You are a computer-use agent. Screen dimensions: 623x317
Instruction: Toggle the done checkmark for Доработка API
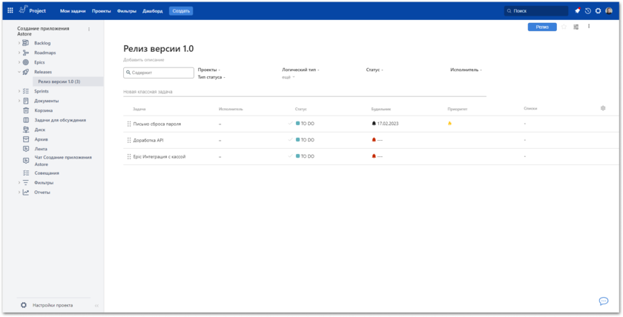pos(291,140)
